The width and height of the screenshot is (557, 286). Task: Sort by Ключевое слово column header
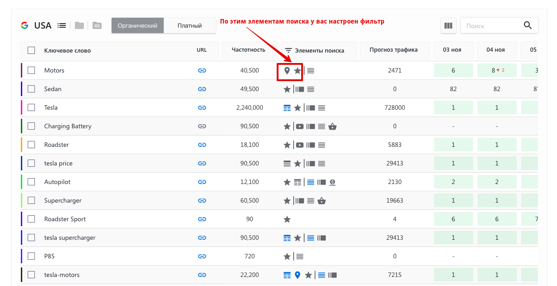(68, 50)
